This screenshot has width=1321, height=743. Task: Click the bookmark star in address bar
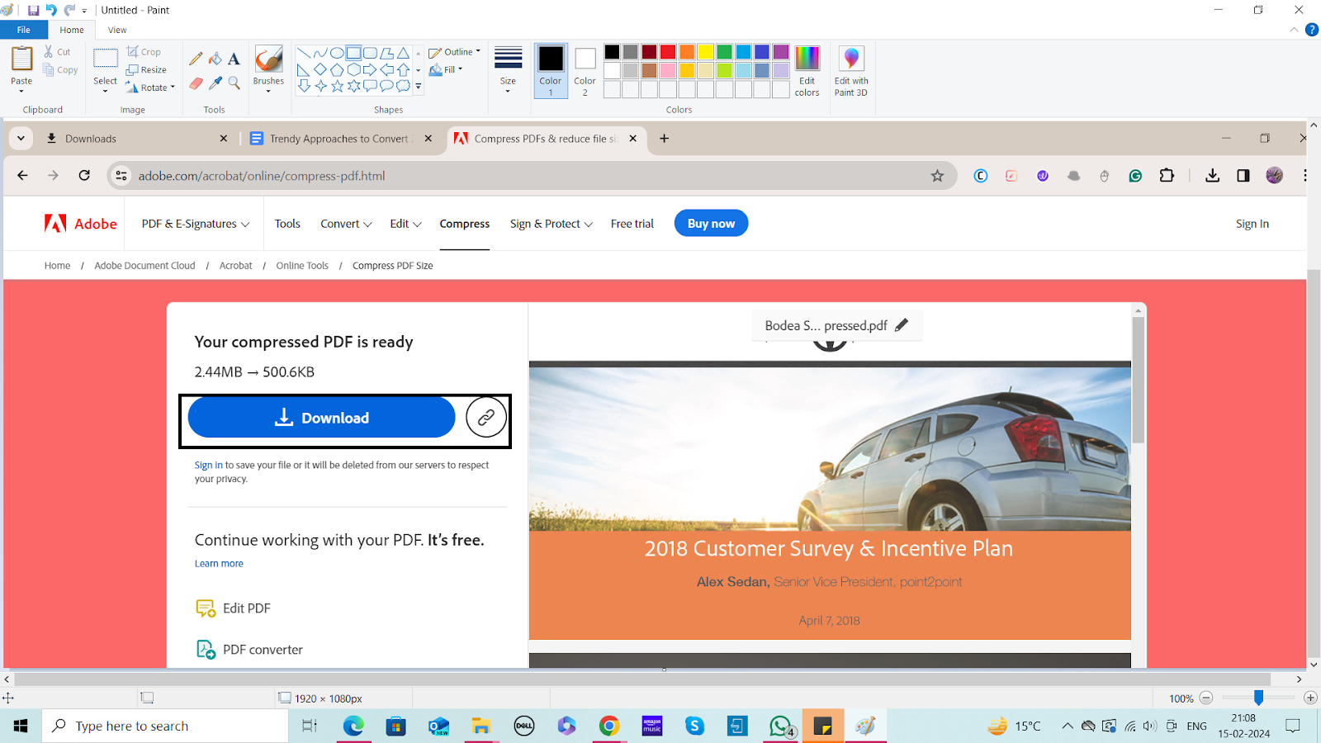(937, 176)
